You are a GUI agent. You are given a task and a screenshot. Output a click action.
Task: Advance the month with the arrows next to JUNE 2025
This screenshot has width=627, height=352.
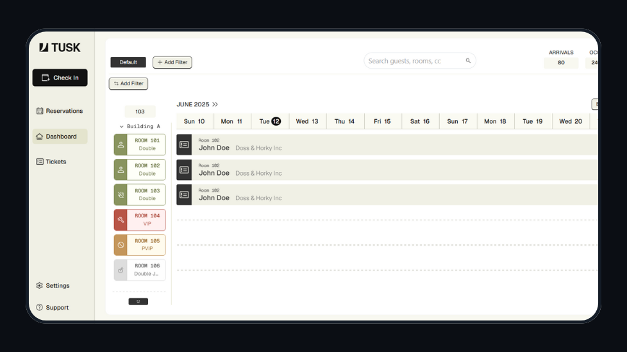point(215,105)
